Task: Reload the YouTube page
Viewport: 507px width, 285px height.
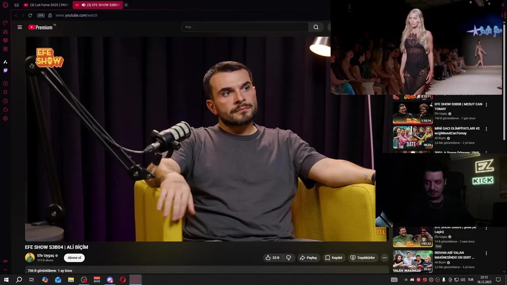Action: [x=30, y=15]
